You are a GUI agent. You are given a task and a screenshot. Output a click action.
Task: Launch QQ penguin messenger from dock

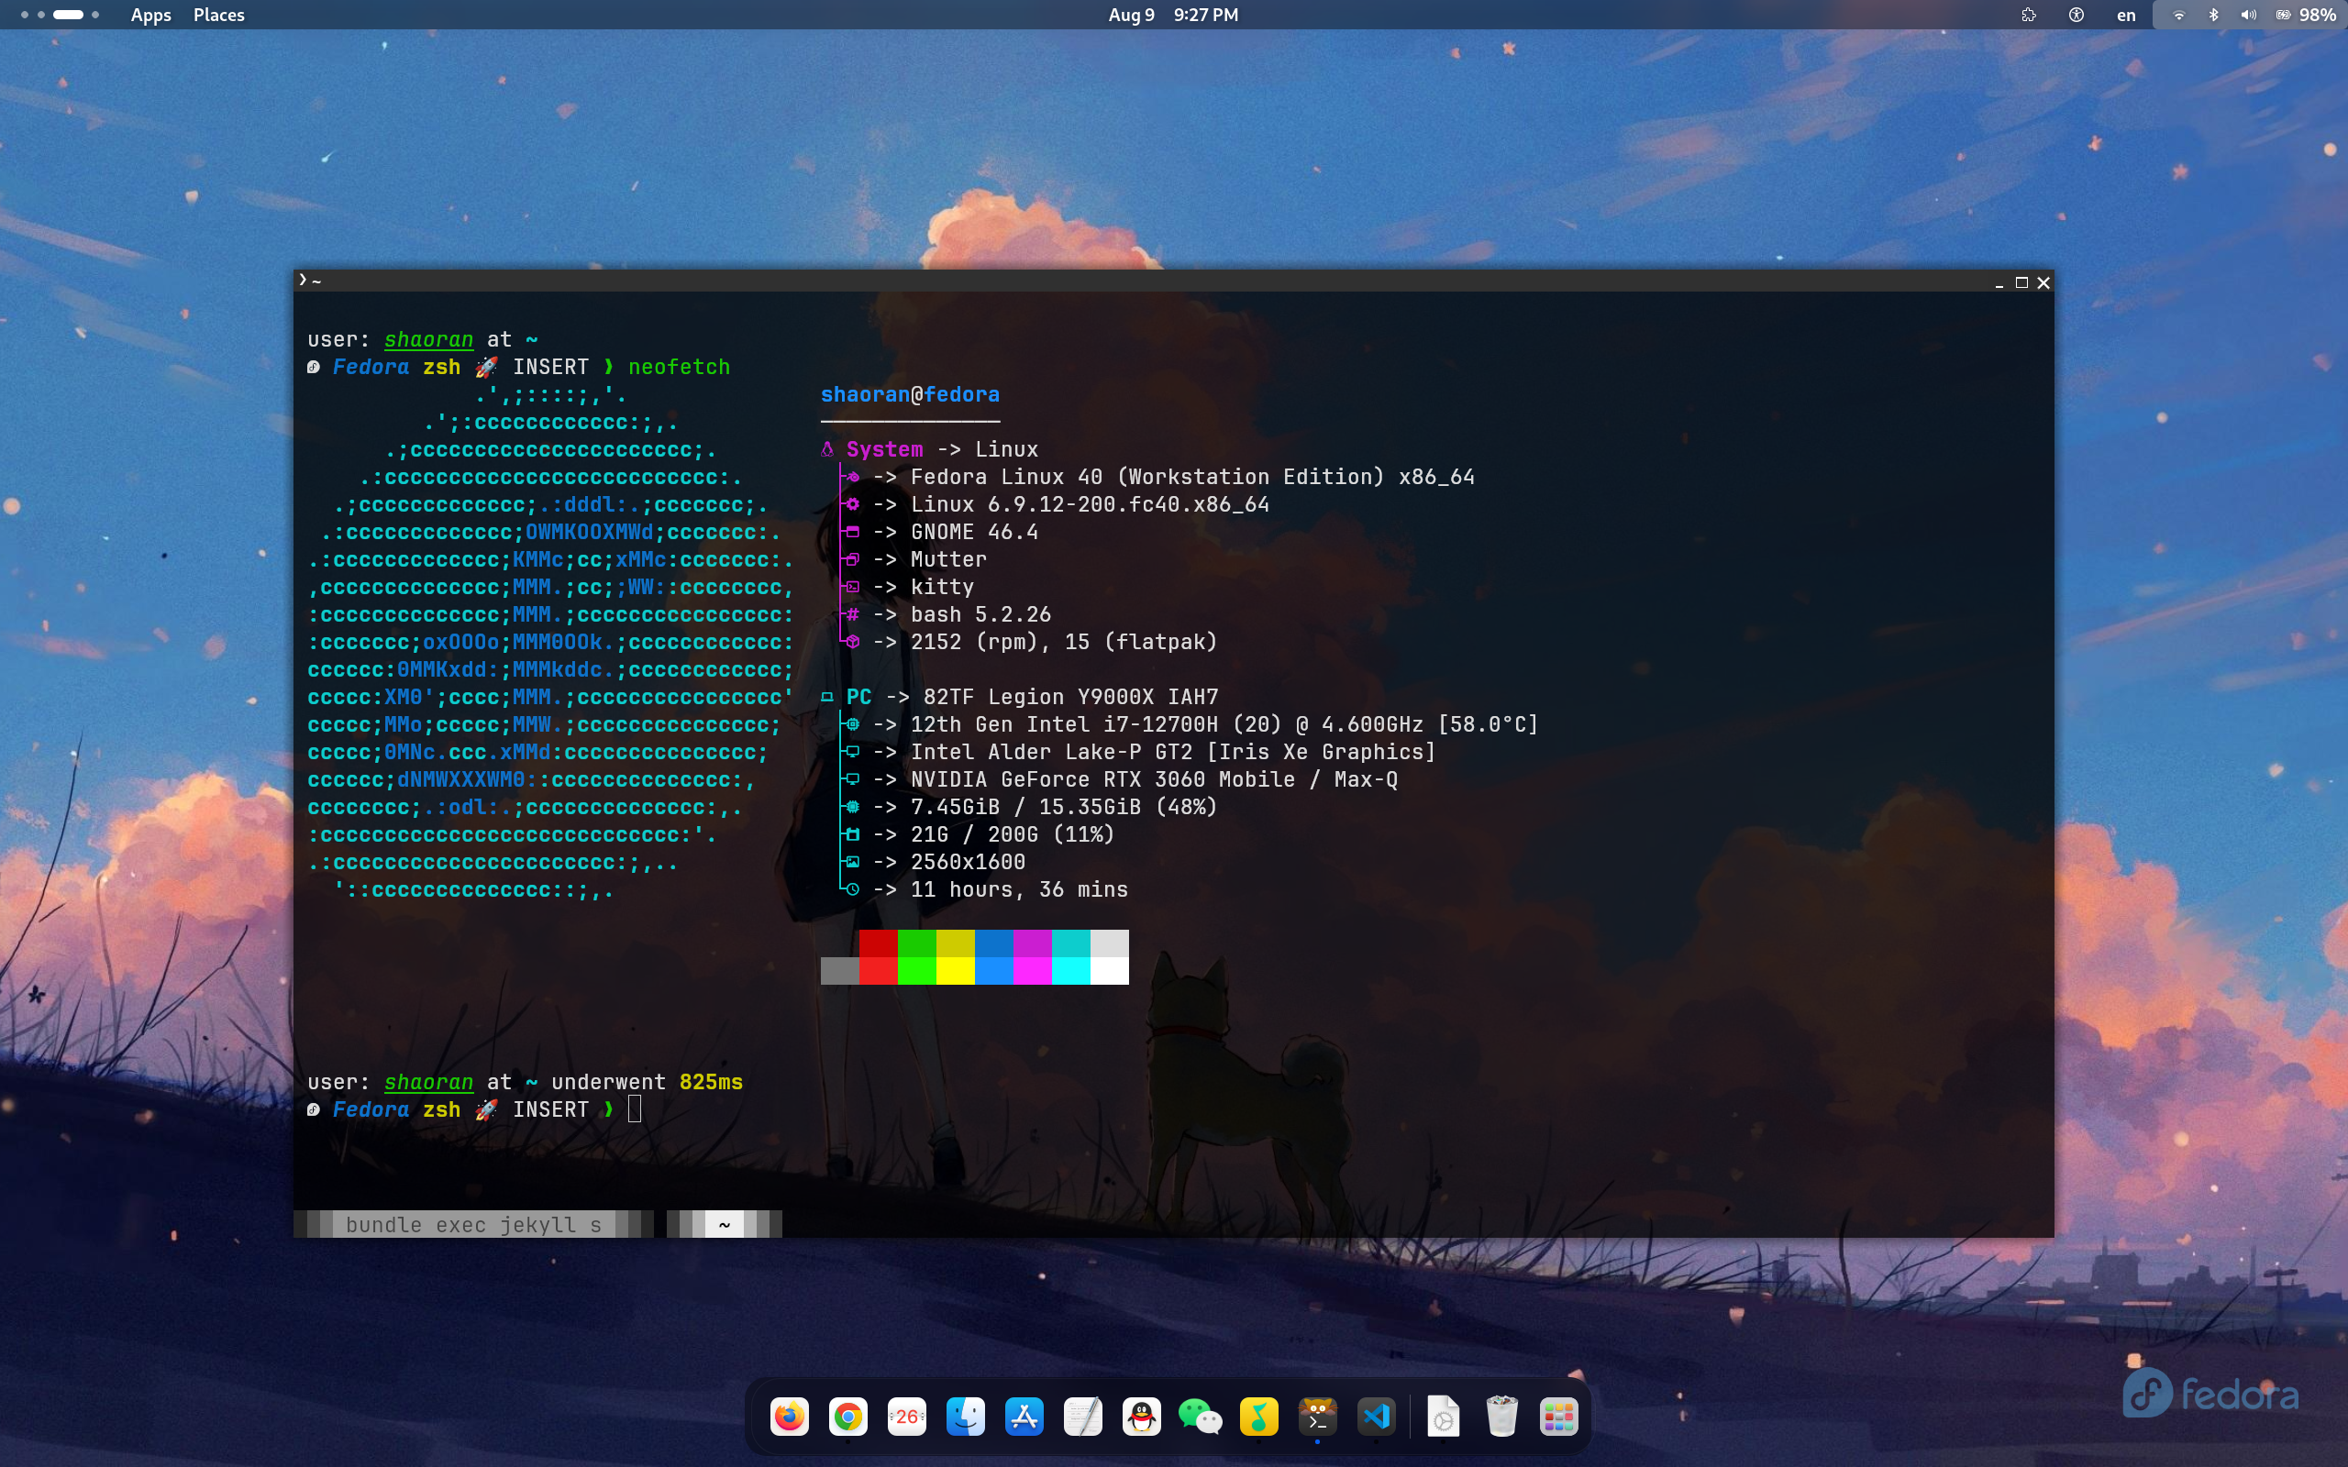(x=1142, y=1417)
